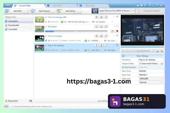Click the Convert Now! button

pyautogui.click(x=150, y=11)
